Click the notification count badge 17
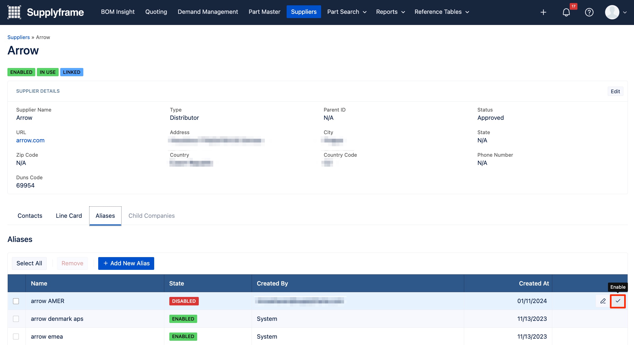This screenshot has height=345, width=634. pos(573,6)
